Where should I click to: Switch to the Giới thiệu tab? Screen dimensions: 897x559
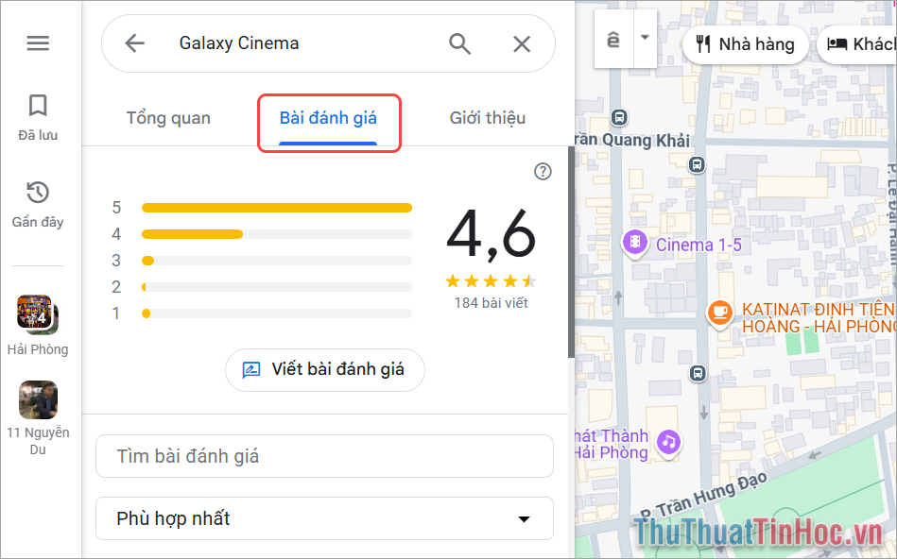[x=488, y=118]
